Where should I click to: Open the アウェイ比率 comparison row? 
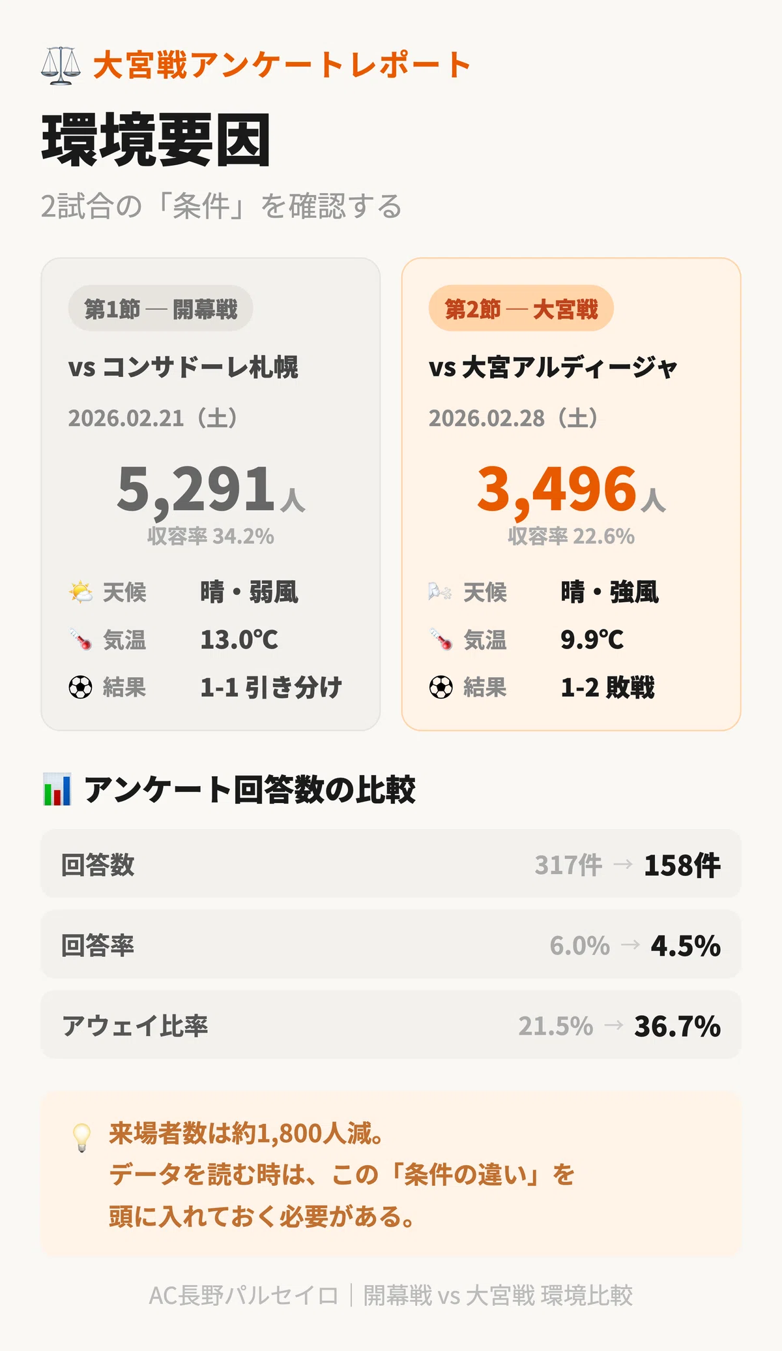point(391,1025)
